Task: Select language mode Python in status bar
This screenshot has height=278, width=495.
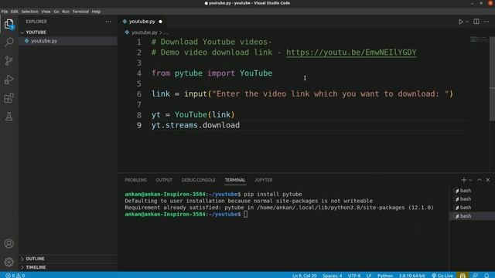Action: (385, 276)
